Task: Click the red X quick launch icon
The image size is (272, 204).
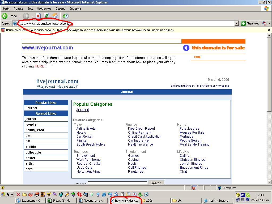Action: coord(18,194)
